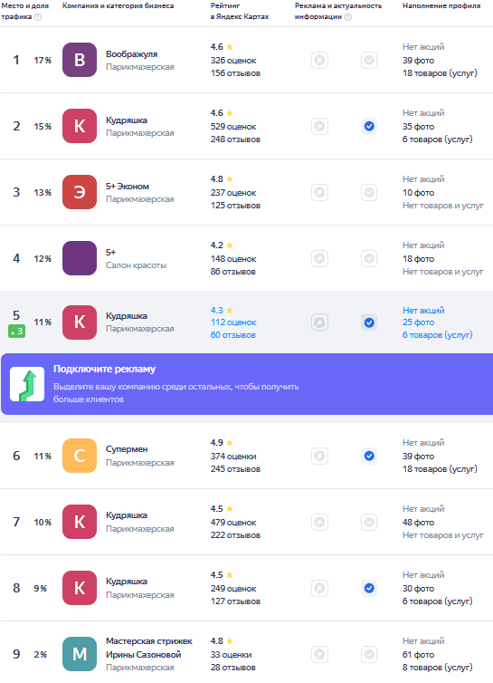Click the blue verified checkmark in Супермен row
Screen dimensions: 493x683
(369, 456)
